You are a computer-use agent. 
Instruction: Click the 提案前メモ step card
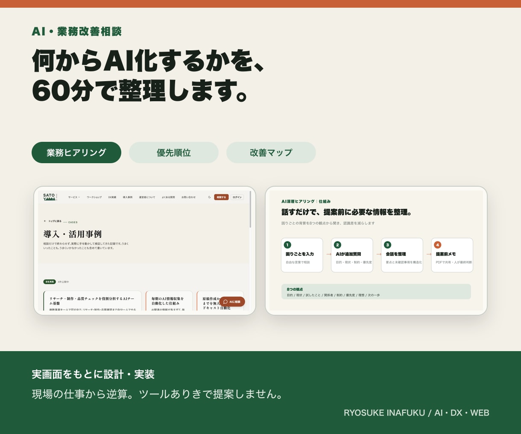click(452, 255)
